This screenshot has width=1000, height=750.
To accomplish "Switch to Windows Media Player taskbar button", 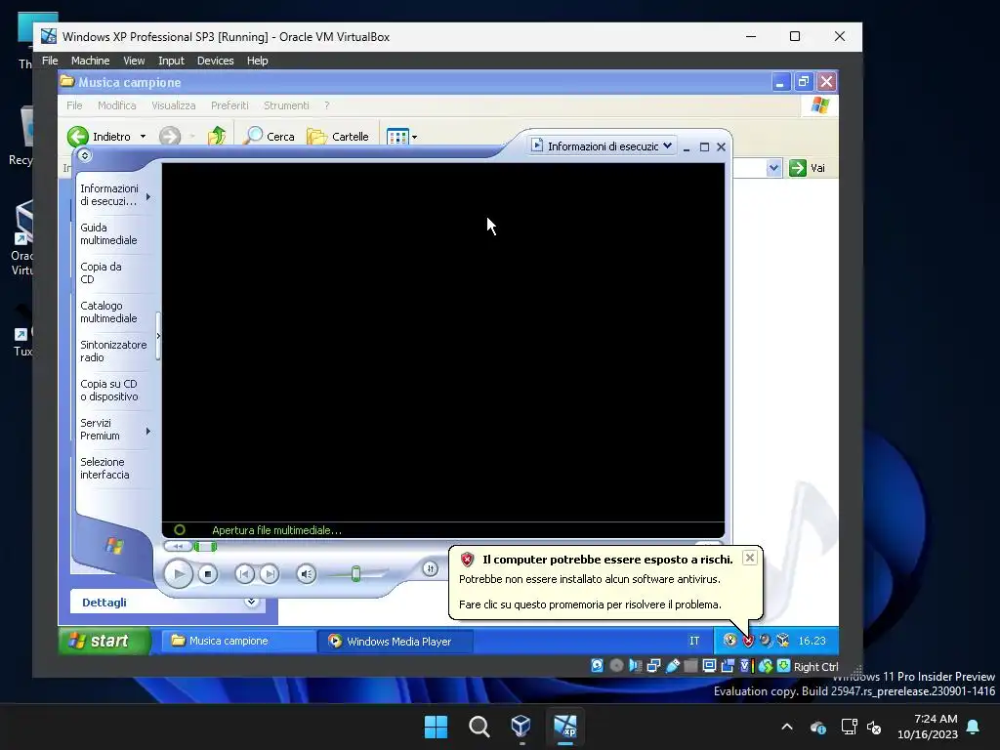I will pyautogui.click(x=396, y=641).
